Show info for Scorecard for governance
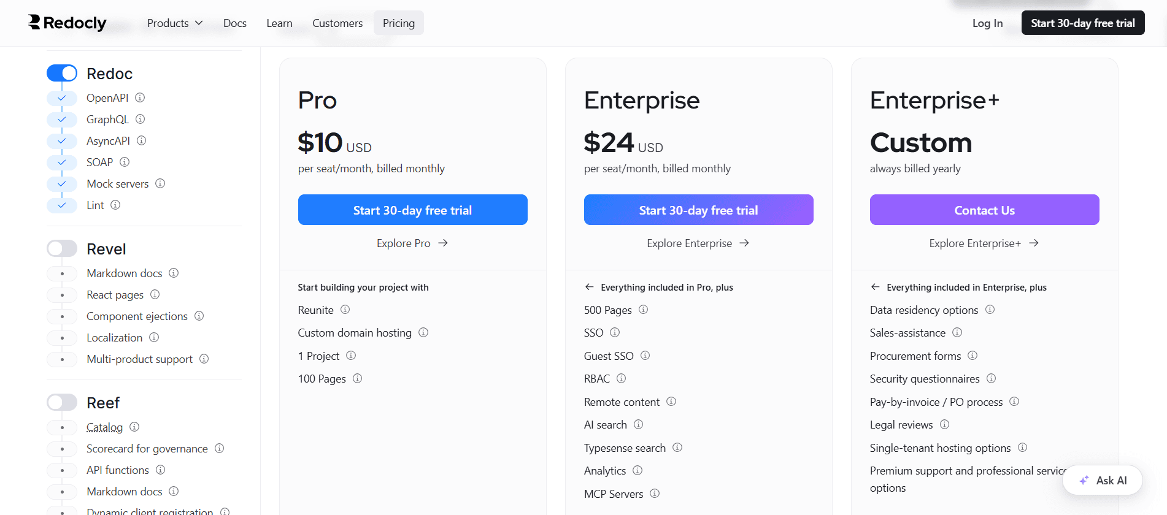The height and width of the screenshot is (515, 1167). point(220,448)
